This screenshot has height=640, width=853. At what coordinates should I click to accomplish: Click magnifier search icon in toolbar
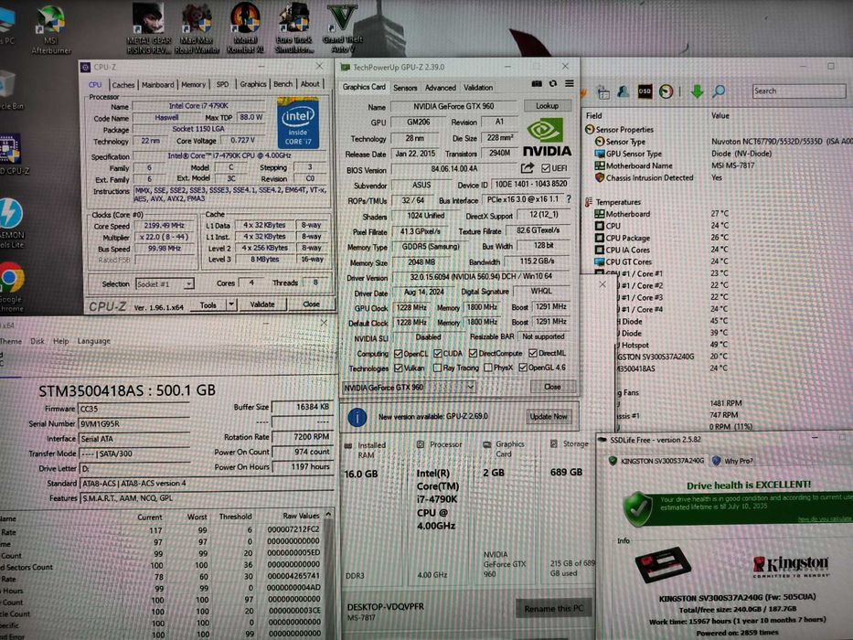[719, 91]
